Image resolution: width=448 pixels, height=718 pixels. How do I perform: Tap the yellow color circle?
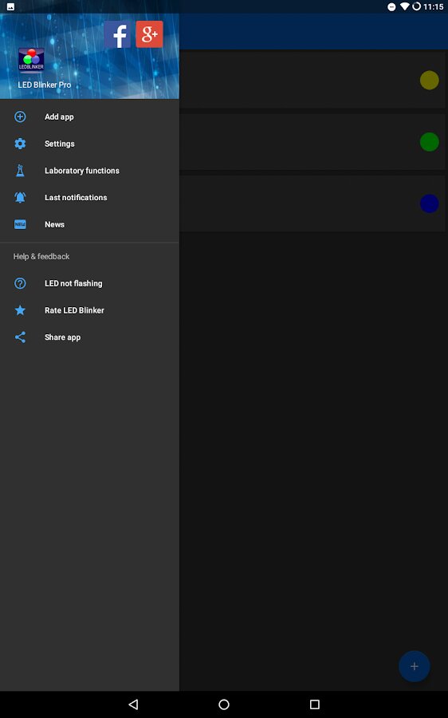click(x=429, y=80)
